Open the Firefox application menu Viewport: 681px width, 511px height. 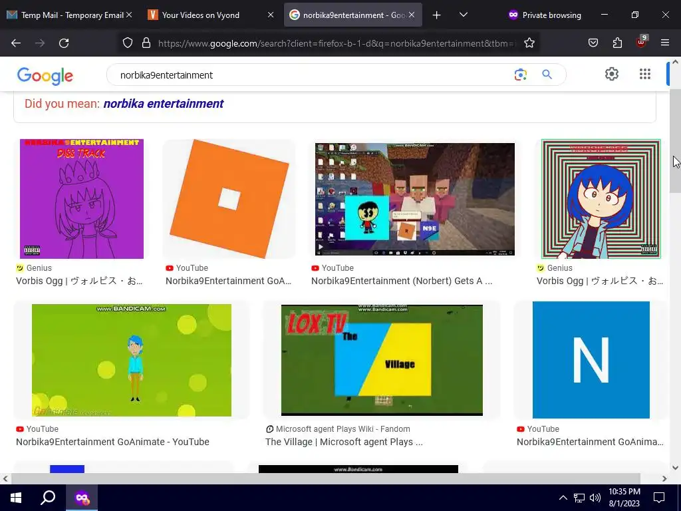point(664,43)
